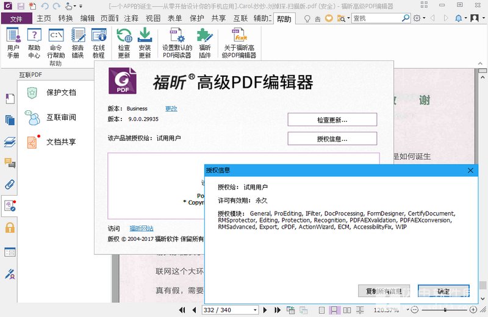Open Foxit Plugins (福昕插件) icon
The image size is (488, 317).
click(x=205, y=43)
